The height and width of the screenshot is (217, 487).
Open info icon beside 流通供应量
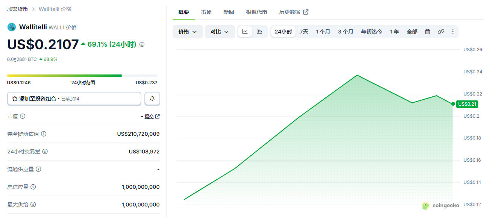(38, 169)
